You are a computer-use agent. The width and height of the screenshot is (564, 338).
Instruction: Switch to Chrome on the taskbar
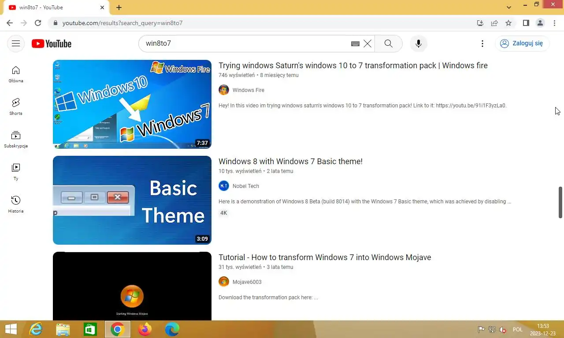click(117, 329)
